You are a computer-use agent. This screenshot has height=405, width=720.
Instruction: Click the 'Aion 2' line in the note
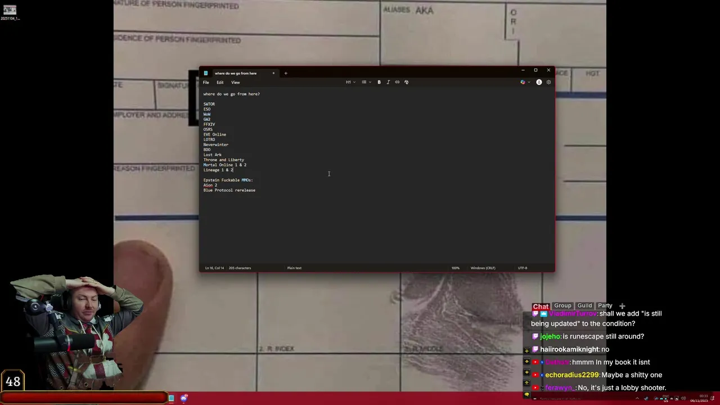210,185
